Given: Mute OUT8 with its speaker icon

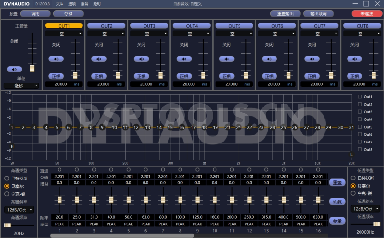Looking at the screenshot, I should point(354,59).
